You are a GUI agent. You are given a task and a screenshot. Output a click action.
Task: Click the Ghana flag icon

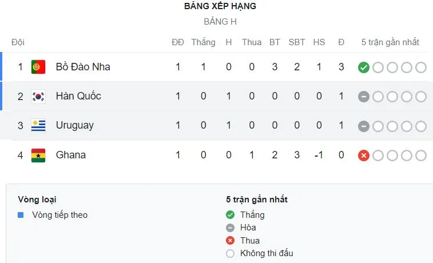point(38,155)
